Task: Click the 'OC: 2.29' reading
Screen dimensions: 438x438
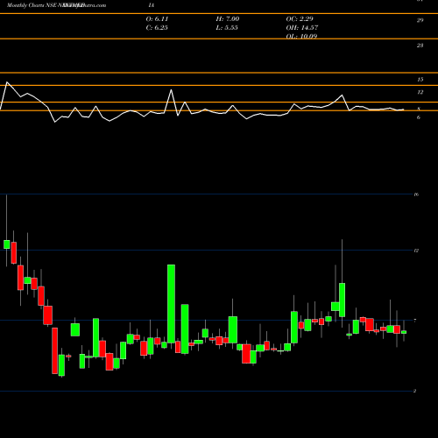Action: (x=300, y=18)
